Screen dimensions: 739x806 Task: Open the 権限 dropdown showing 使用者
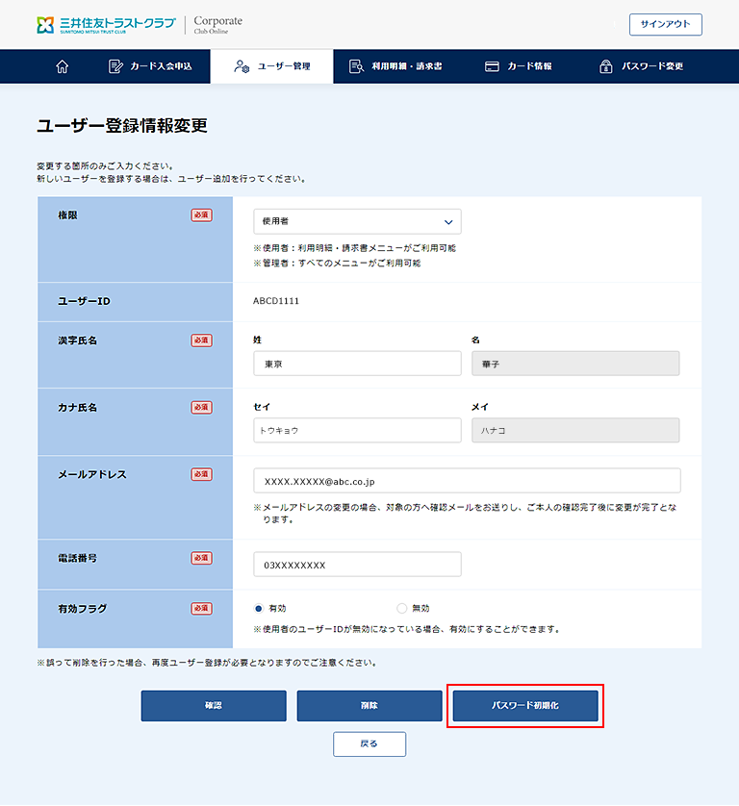click(357, 221)
